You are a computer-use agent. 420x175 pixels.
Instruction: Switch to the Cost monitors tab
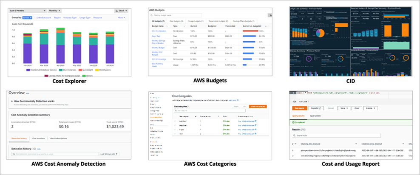click(38, 138)
